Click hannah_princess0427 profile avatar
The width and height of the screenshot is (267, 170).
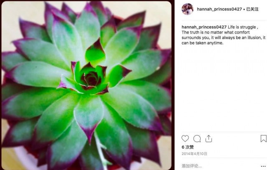[x=187, y=9]
